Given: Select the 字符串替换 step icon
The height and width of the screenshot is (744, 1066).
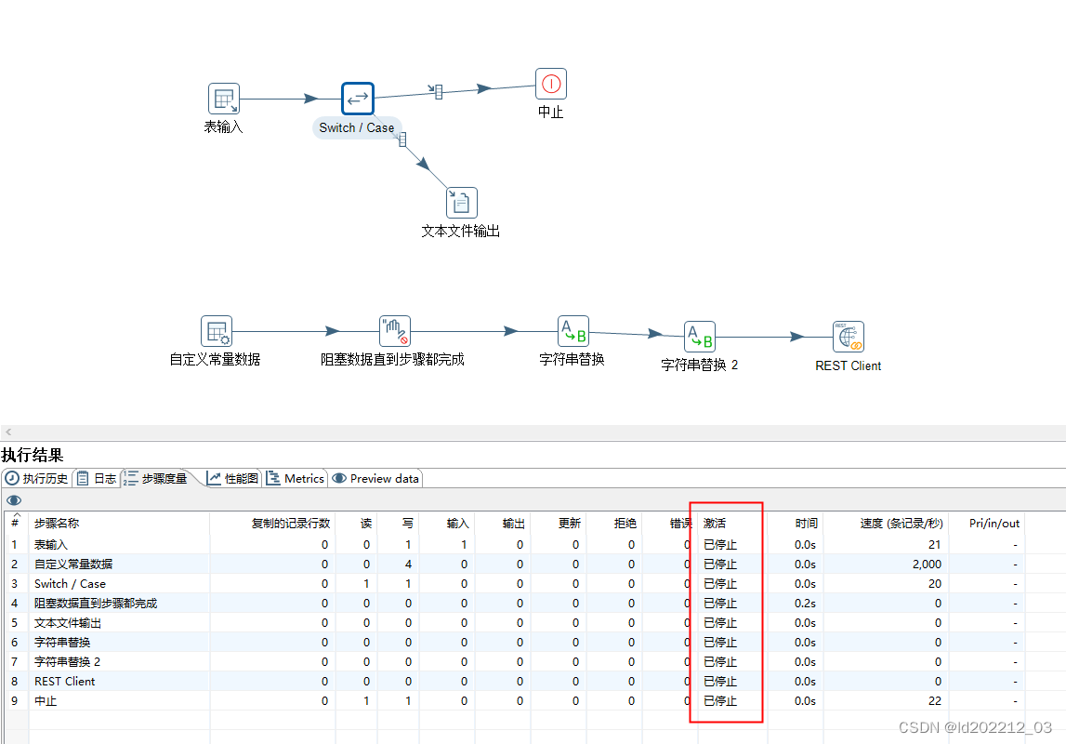Looking at the screenshot, I should 573,331.
